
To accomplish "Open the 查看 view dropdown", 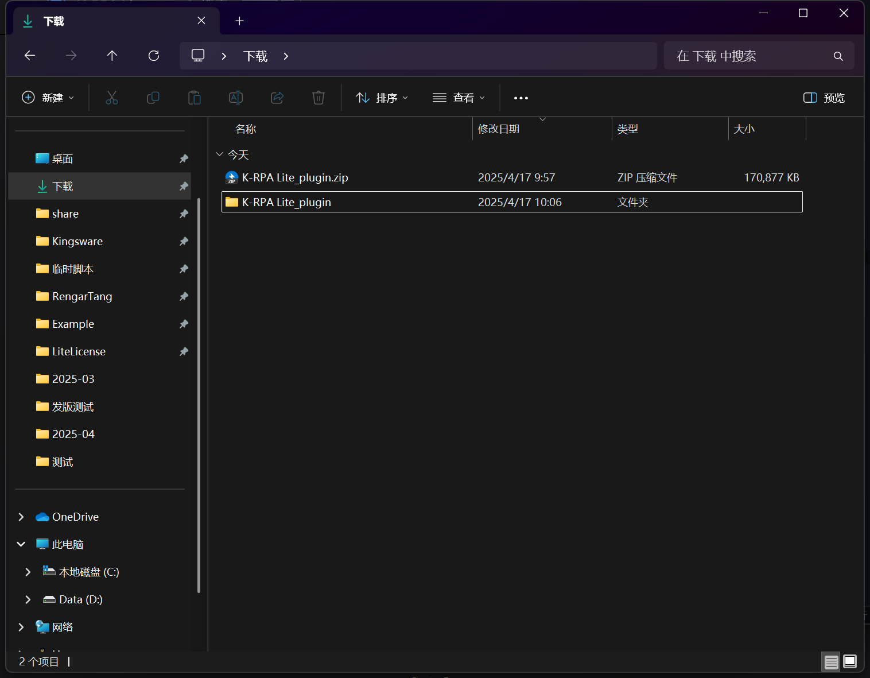I will tap(459, 98).
